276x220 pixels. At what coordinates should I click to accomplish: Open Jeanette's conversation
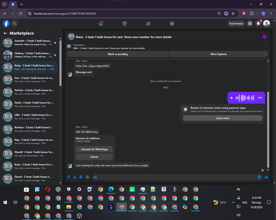coord(29,42)
